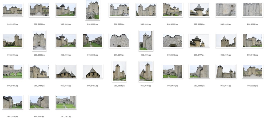Select the DSC_0366.jpg wall thumbnail
Image resolution: width=275 pixels, height=137 pixels.
tap(252, 10)
